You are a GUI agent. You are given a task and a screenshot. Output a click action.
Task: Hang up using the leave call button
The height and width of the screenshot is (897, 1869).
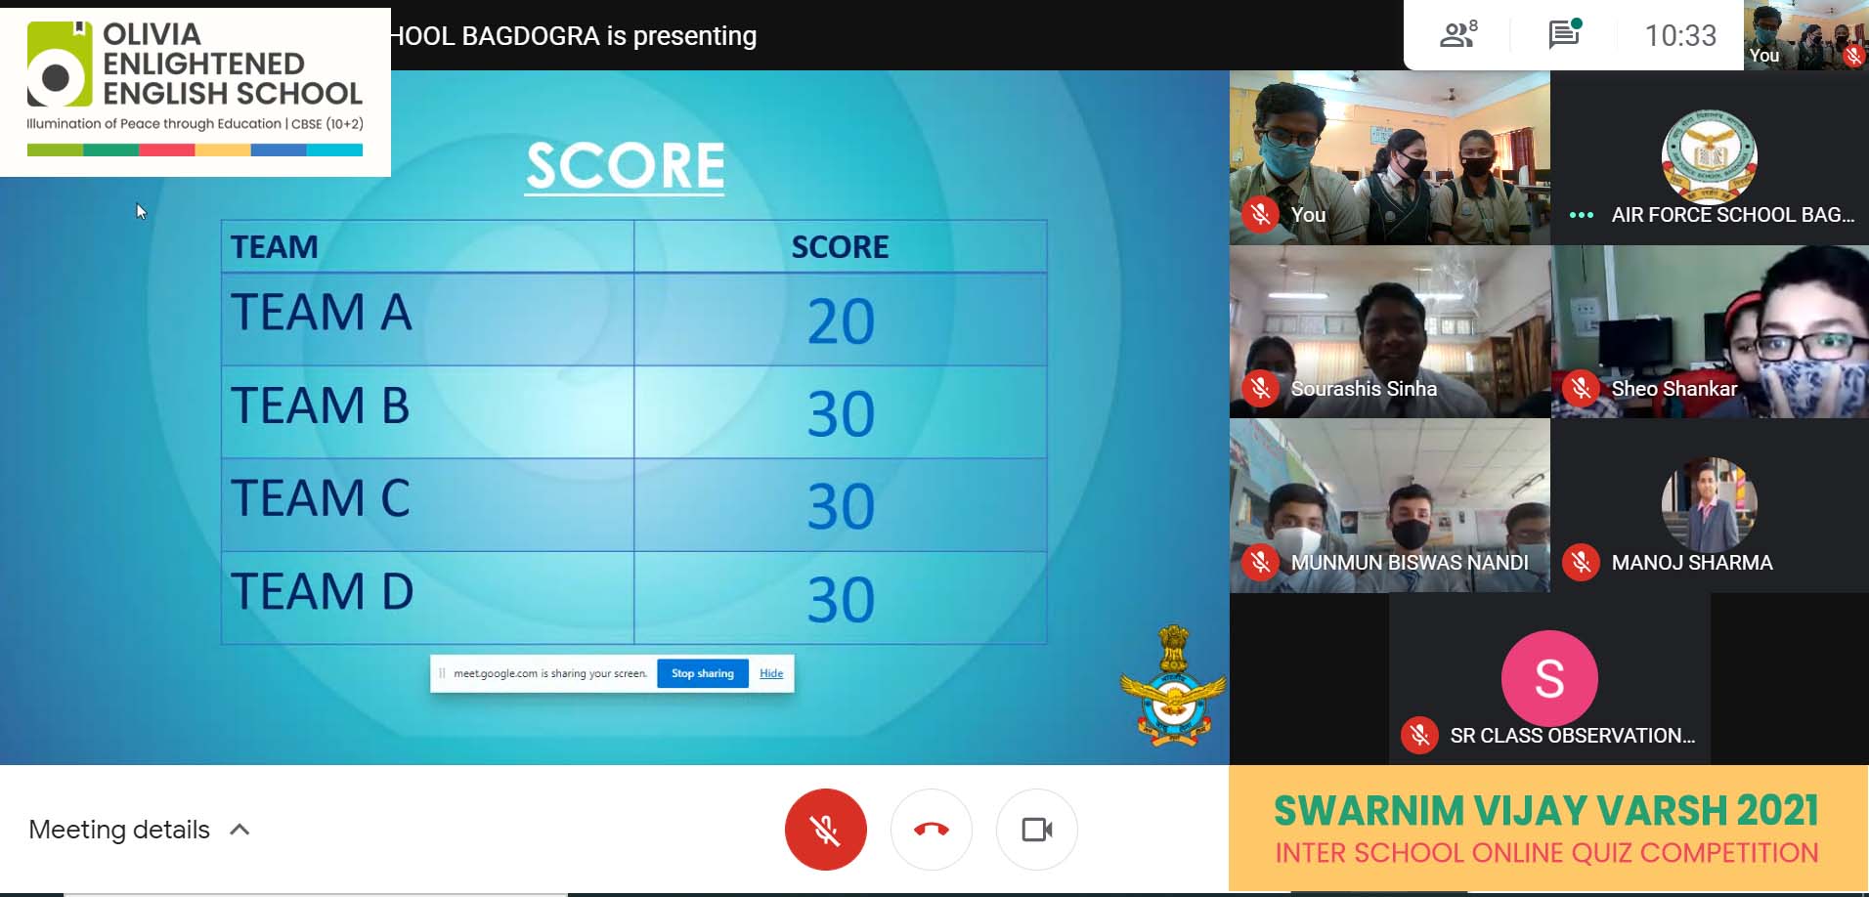[931, 830]
